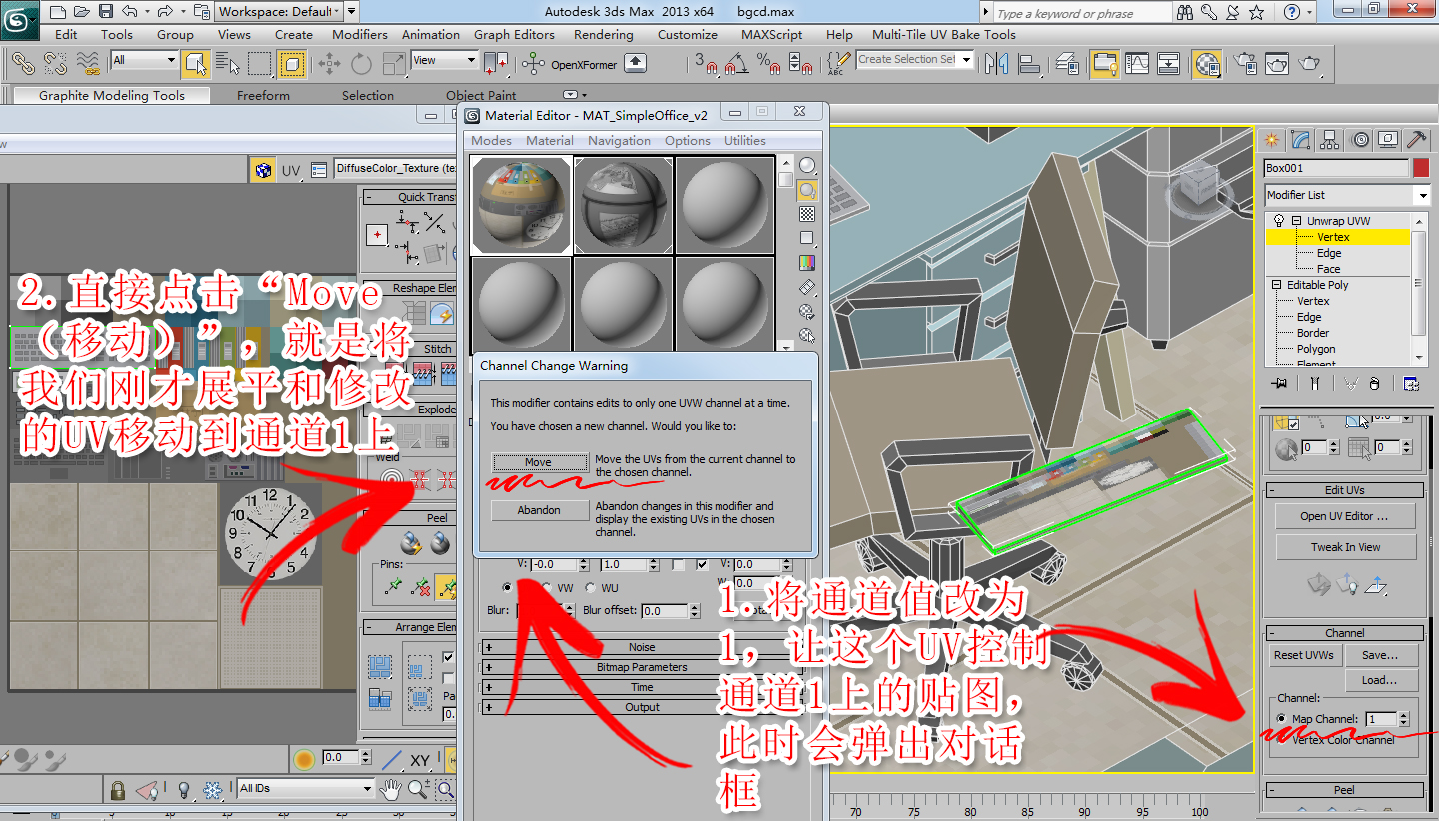This screenshot has height=821, width=1439.
Task: Open the Schematic View icon
Action: (1169, 64)
